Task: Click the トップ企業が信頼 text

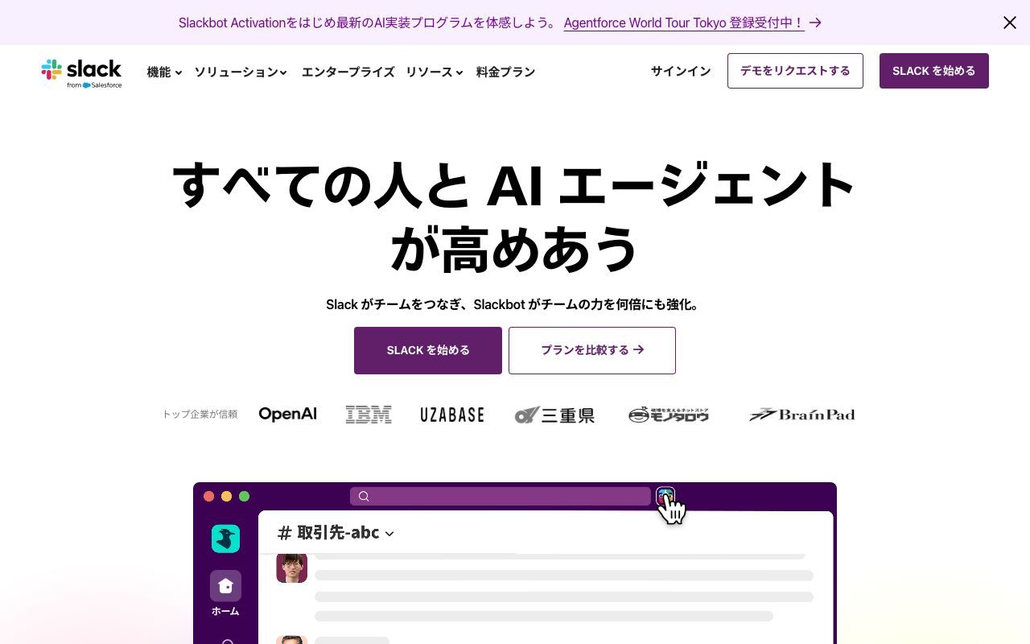Action: click(200, 415)
